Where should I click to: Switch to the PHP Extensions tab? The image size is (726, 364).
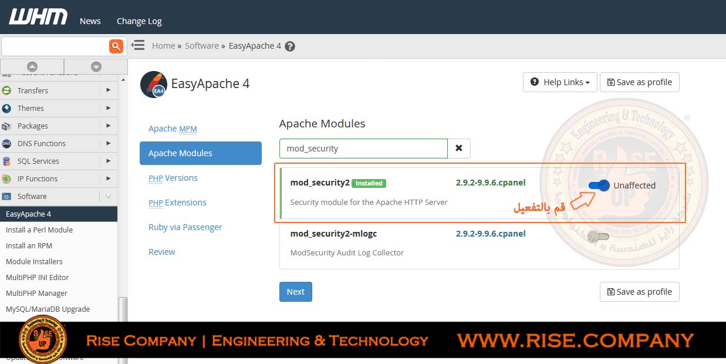[177, 203]
